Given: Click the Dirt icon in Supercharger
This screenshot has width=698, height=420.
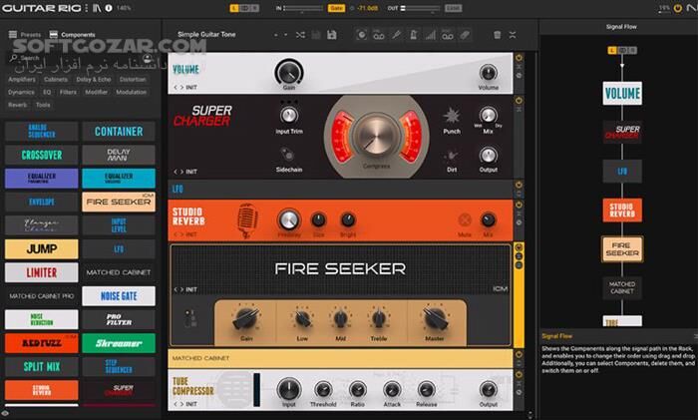Looking at the screenshot, I should (x=452, y=156).
